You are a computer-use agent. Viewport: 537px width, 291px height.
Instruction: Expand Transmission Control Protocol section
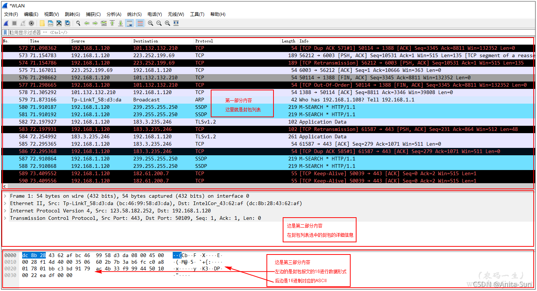[x=5, y=218]
